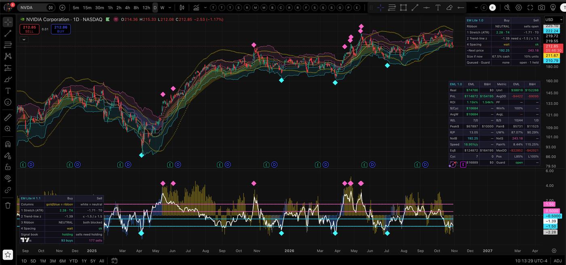566x265 pixels.
Task: Click the red 212.85 SELL button
Action: (x=30, y=29)
